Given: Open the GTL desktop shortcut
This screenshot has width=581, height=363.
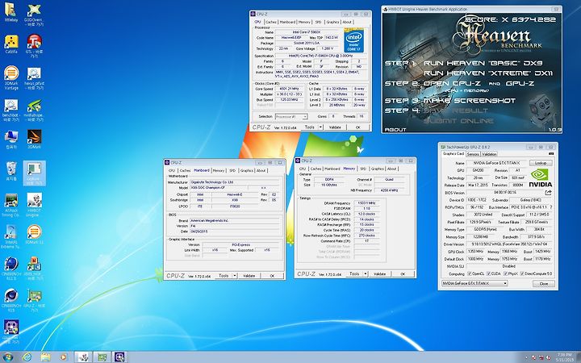Looking at the screenshot, I should point(34,45).
